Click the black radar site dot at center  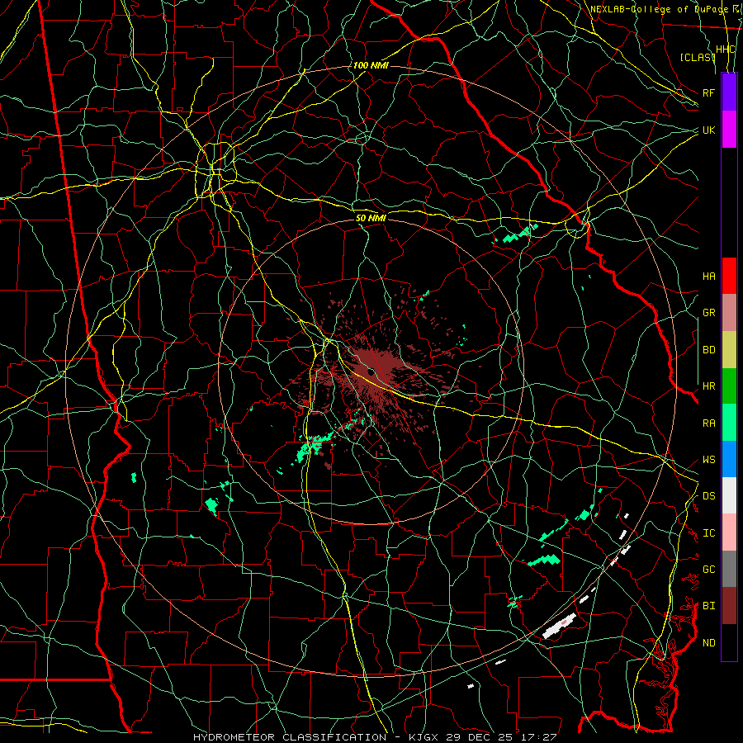click(x=370, y=372)
